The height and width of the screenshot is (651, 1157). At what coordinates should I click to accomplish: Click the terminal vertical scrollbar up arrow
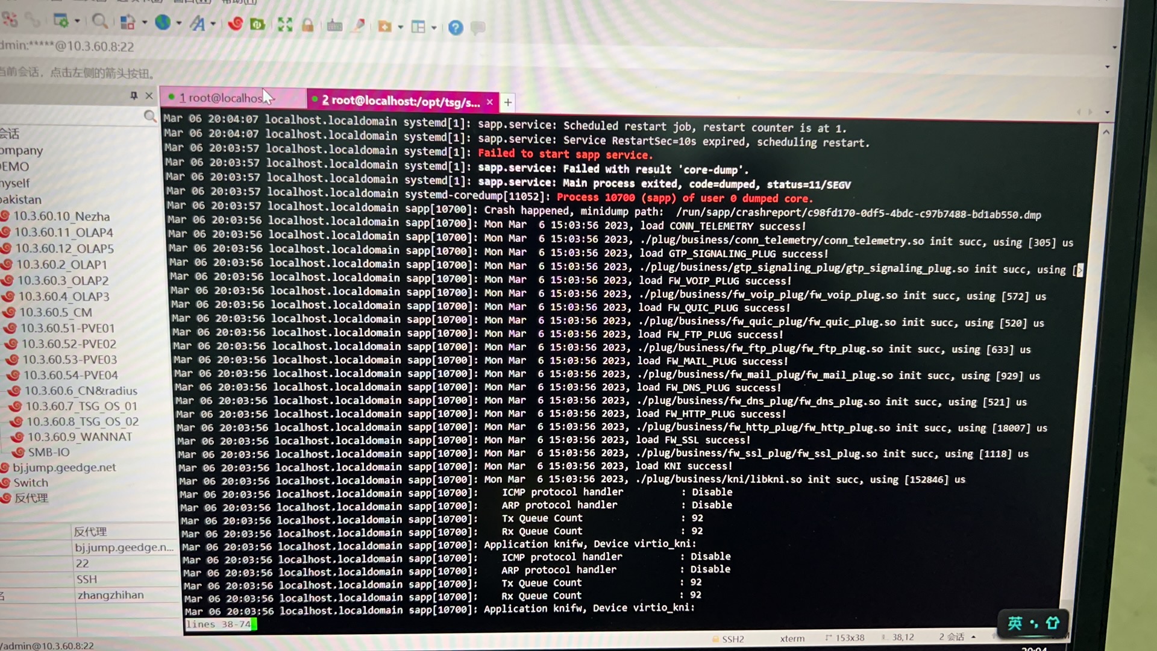[x=1106, y=132]
